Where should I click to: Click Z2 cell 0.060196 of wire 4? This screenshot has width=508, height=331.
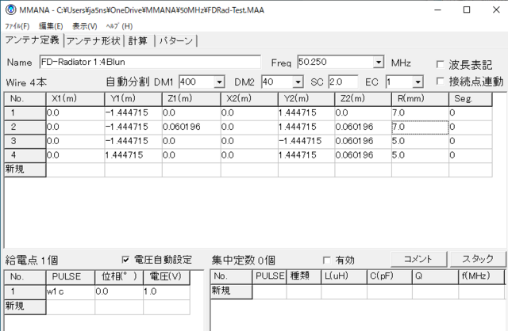pyautogui.click(x=363, y=155)
